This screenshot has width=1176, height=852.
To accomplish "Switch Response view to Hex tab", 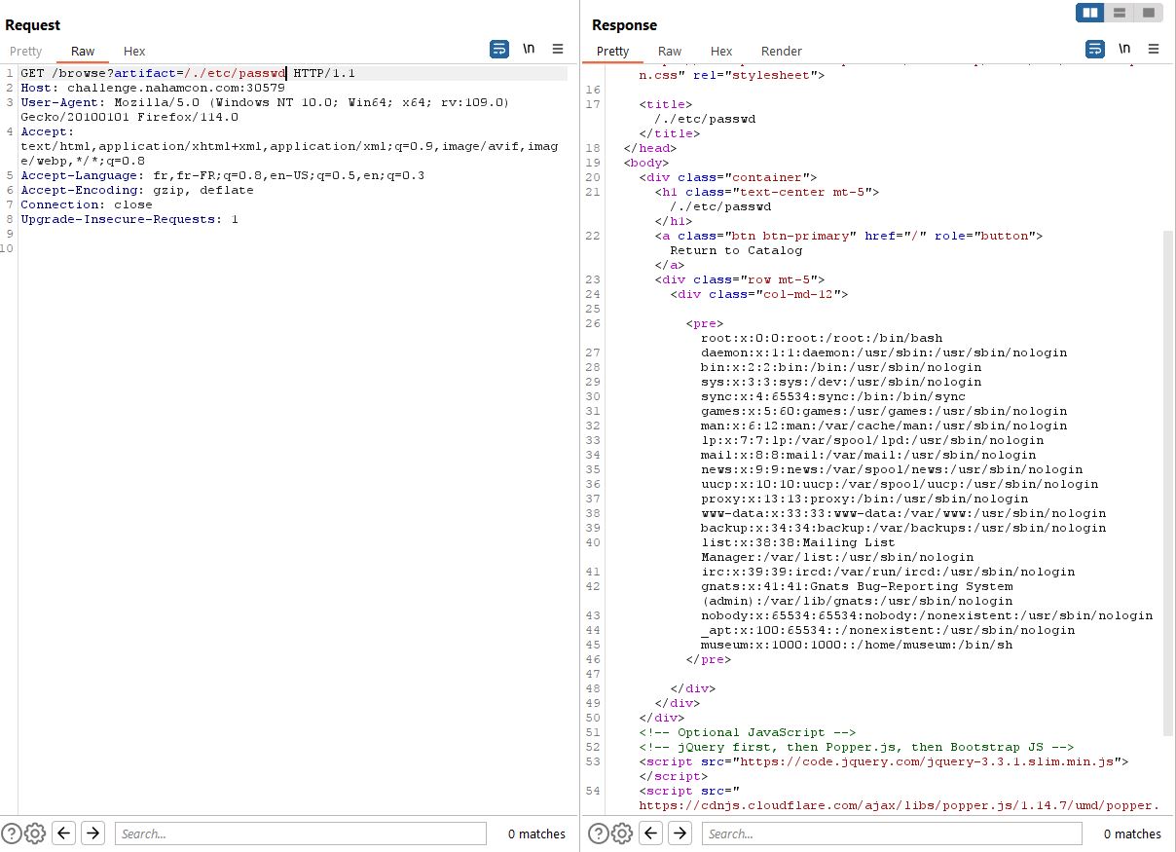I will click(721, 52).
